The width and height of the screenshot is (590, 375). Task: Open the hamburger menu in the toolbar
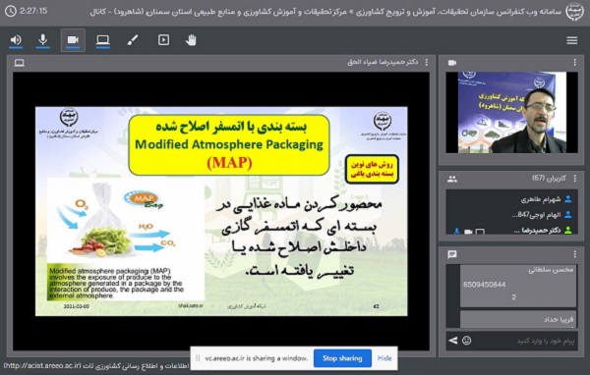572,40
